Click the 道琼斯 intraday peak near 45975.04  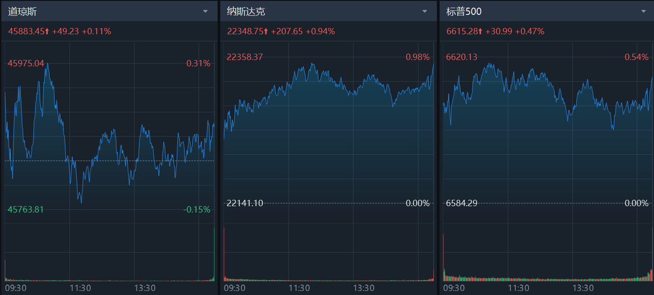pos(47,64)
